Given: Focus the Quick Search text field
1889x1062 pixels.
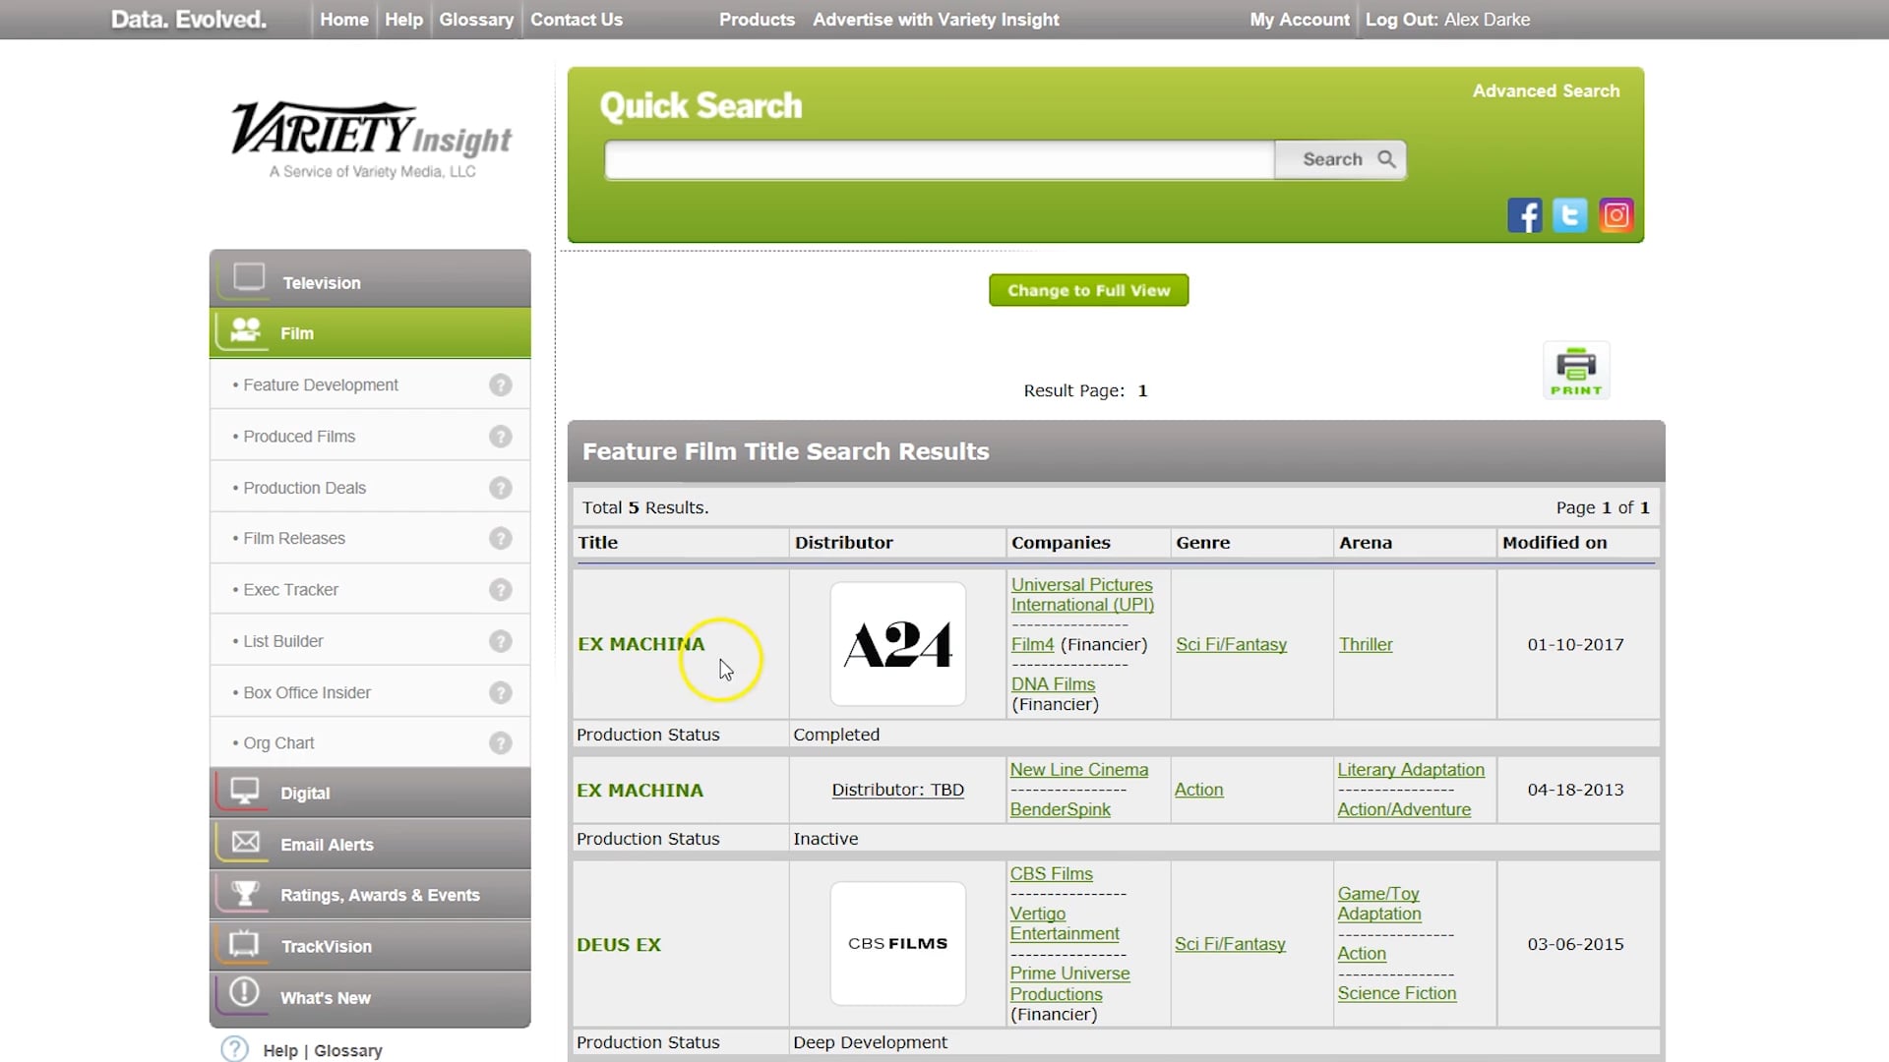Looking at the screenshot, I should pos(940,159).
